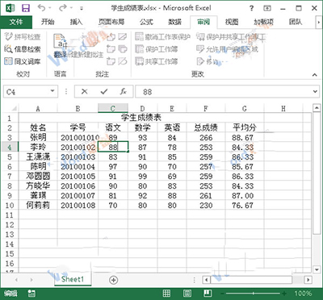Save the workbook with the floppy disk icon
This screenshot has height=300, width=323.
26,8
